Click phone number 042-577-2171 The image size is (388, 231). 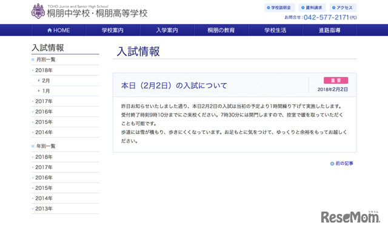click(x=326, y=18)
